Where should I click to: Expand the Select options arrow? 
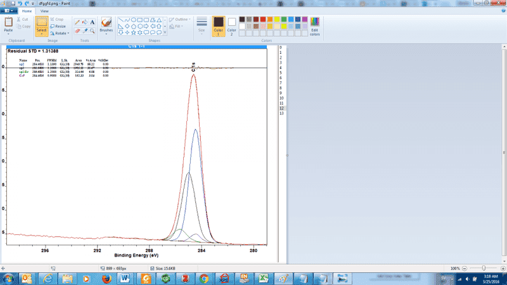[x=42, y=34]
